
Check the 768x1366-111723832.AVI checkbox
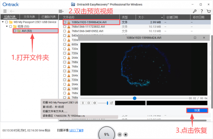pos(65,27)
